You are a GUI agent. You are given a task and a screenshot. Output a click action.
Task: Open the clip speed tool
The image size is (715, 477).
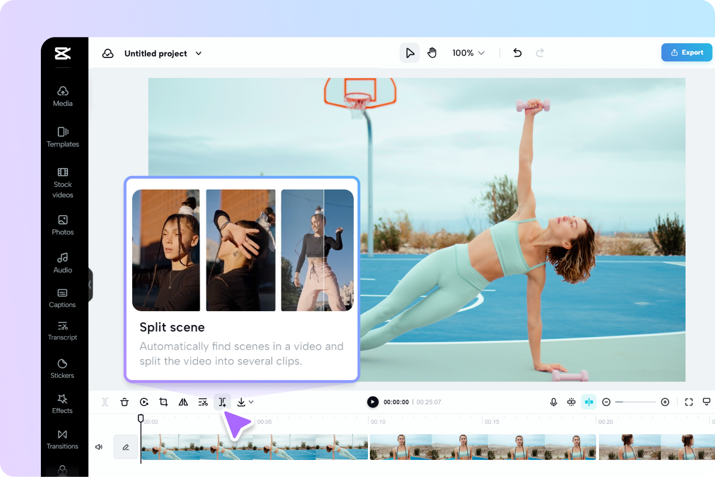click(144, 401)
